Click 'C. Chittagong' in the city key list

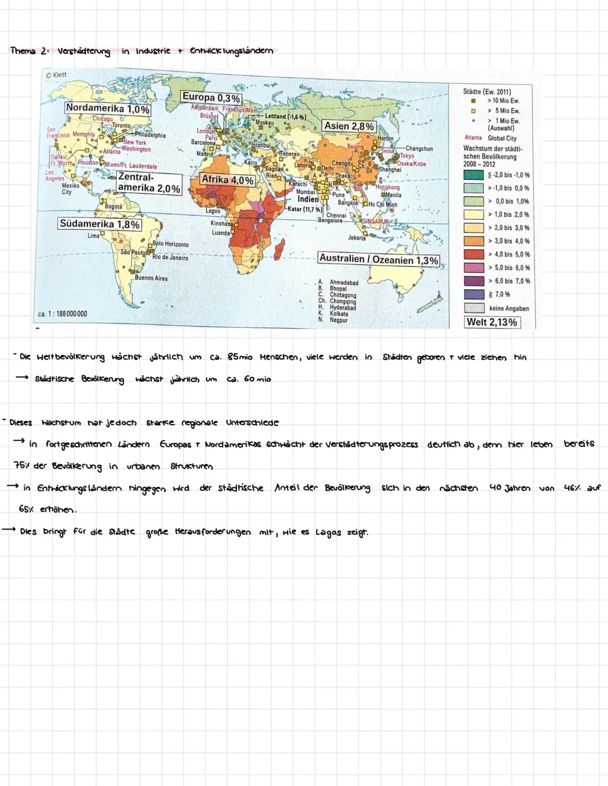point(337,295)
